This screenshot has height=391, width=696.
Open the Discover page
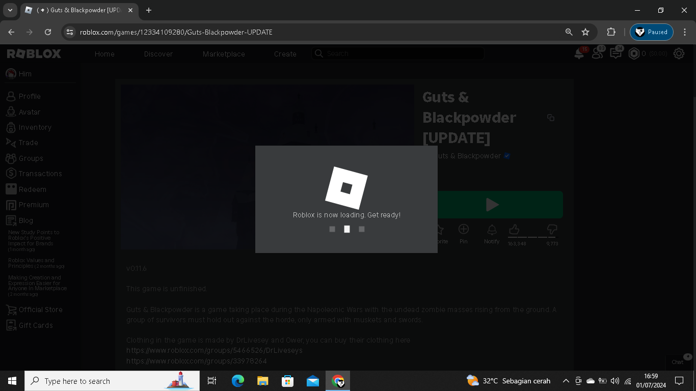pos(158,54)
